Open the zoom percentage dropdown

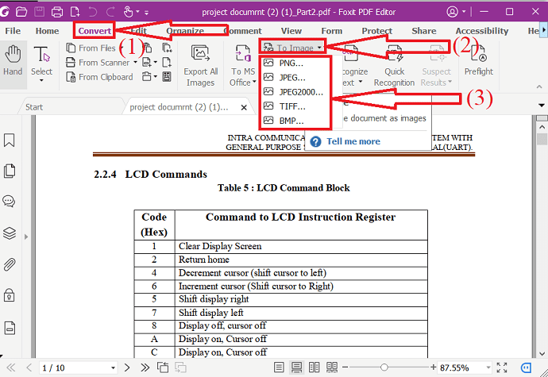[488, 367]
